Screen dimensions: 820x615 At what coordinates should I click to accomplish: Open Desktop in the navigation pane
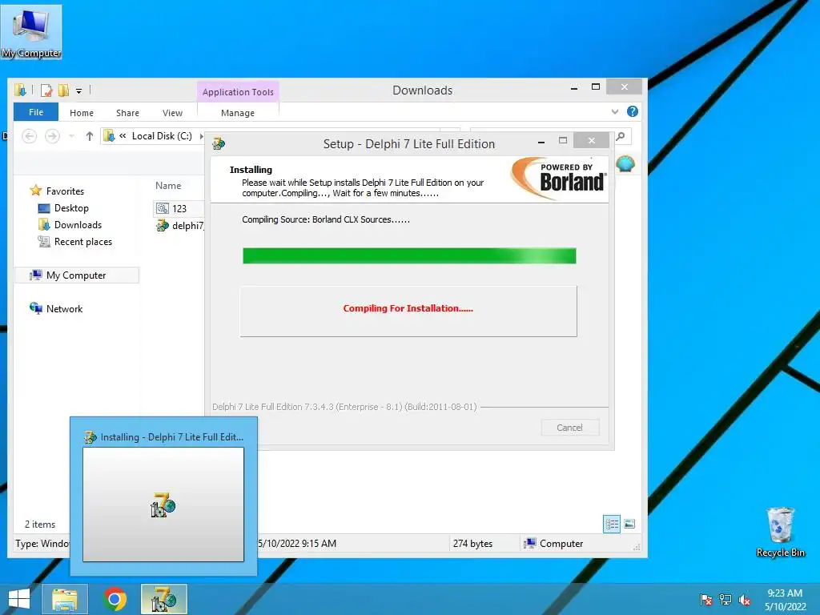(71, 207)
